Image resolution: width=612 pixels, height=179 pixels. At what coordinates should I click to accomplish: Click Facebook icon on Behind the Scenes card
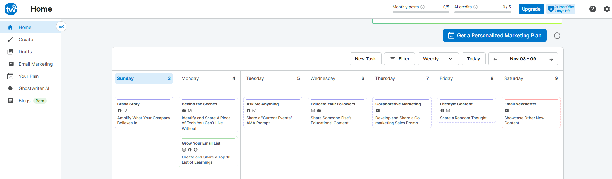tap(184, 111)
